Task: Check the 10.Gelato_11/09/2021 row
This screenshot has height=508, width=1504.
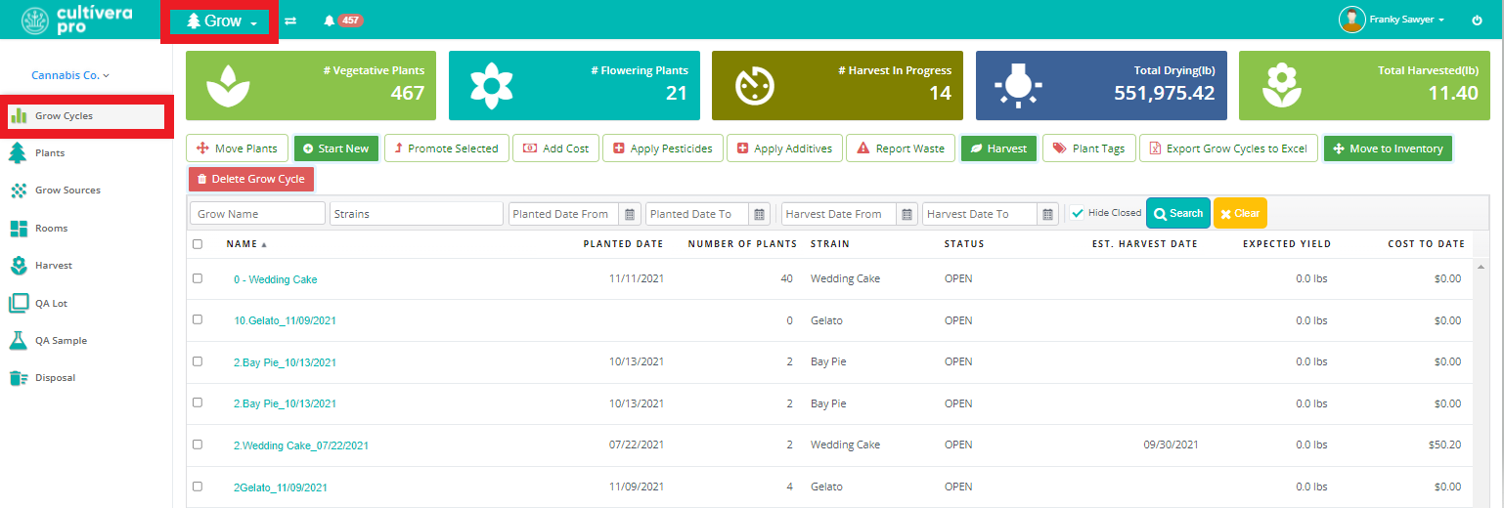Action: (198, 319)
